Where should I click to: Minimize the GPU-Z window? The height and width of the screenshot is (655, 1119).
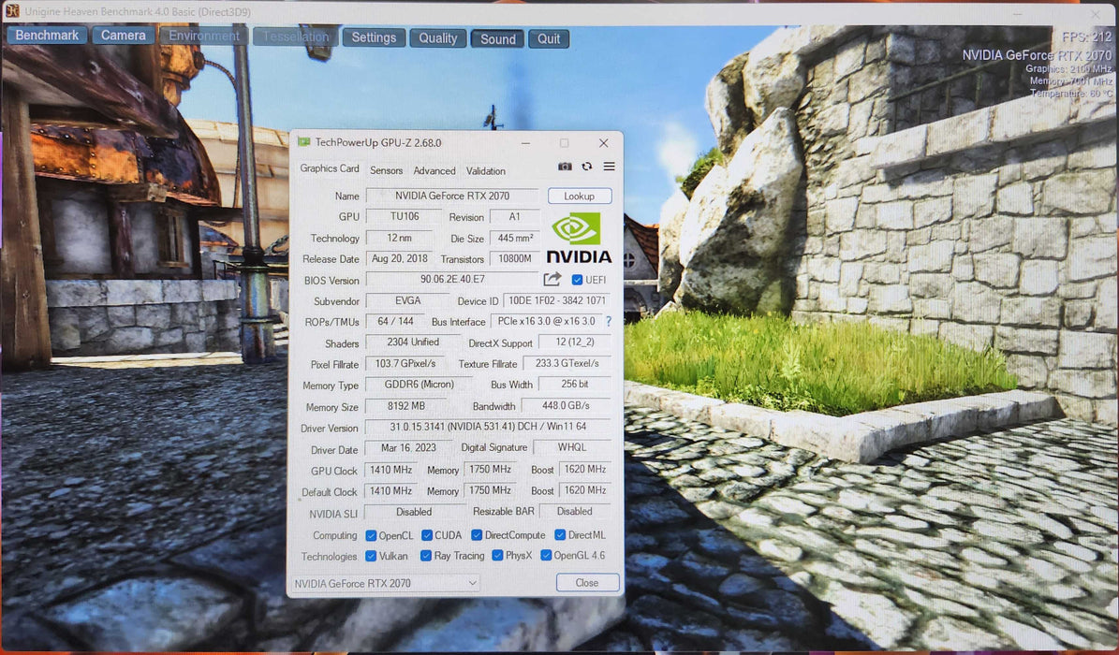525,143
